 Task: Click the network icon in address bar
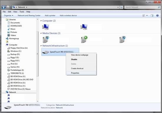tap(14, 7)
